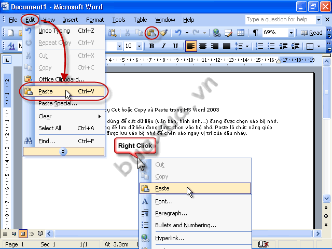Click the horizontal scrollbar right arrow
332x249 pixels.
pos(317,234)
